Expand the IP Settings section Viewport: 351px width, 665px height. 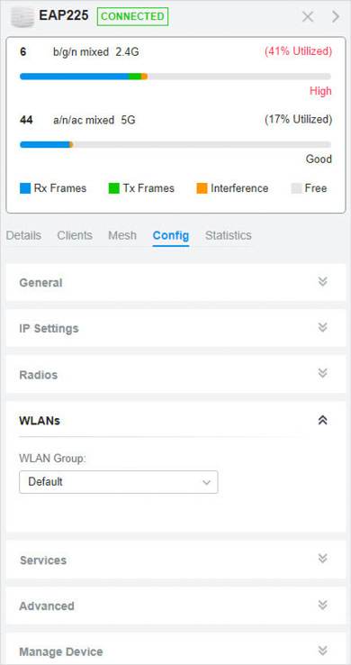(175, 328)
